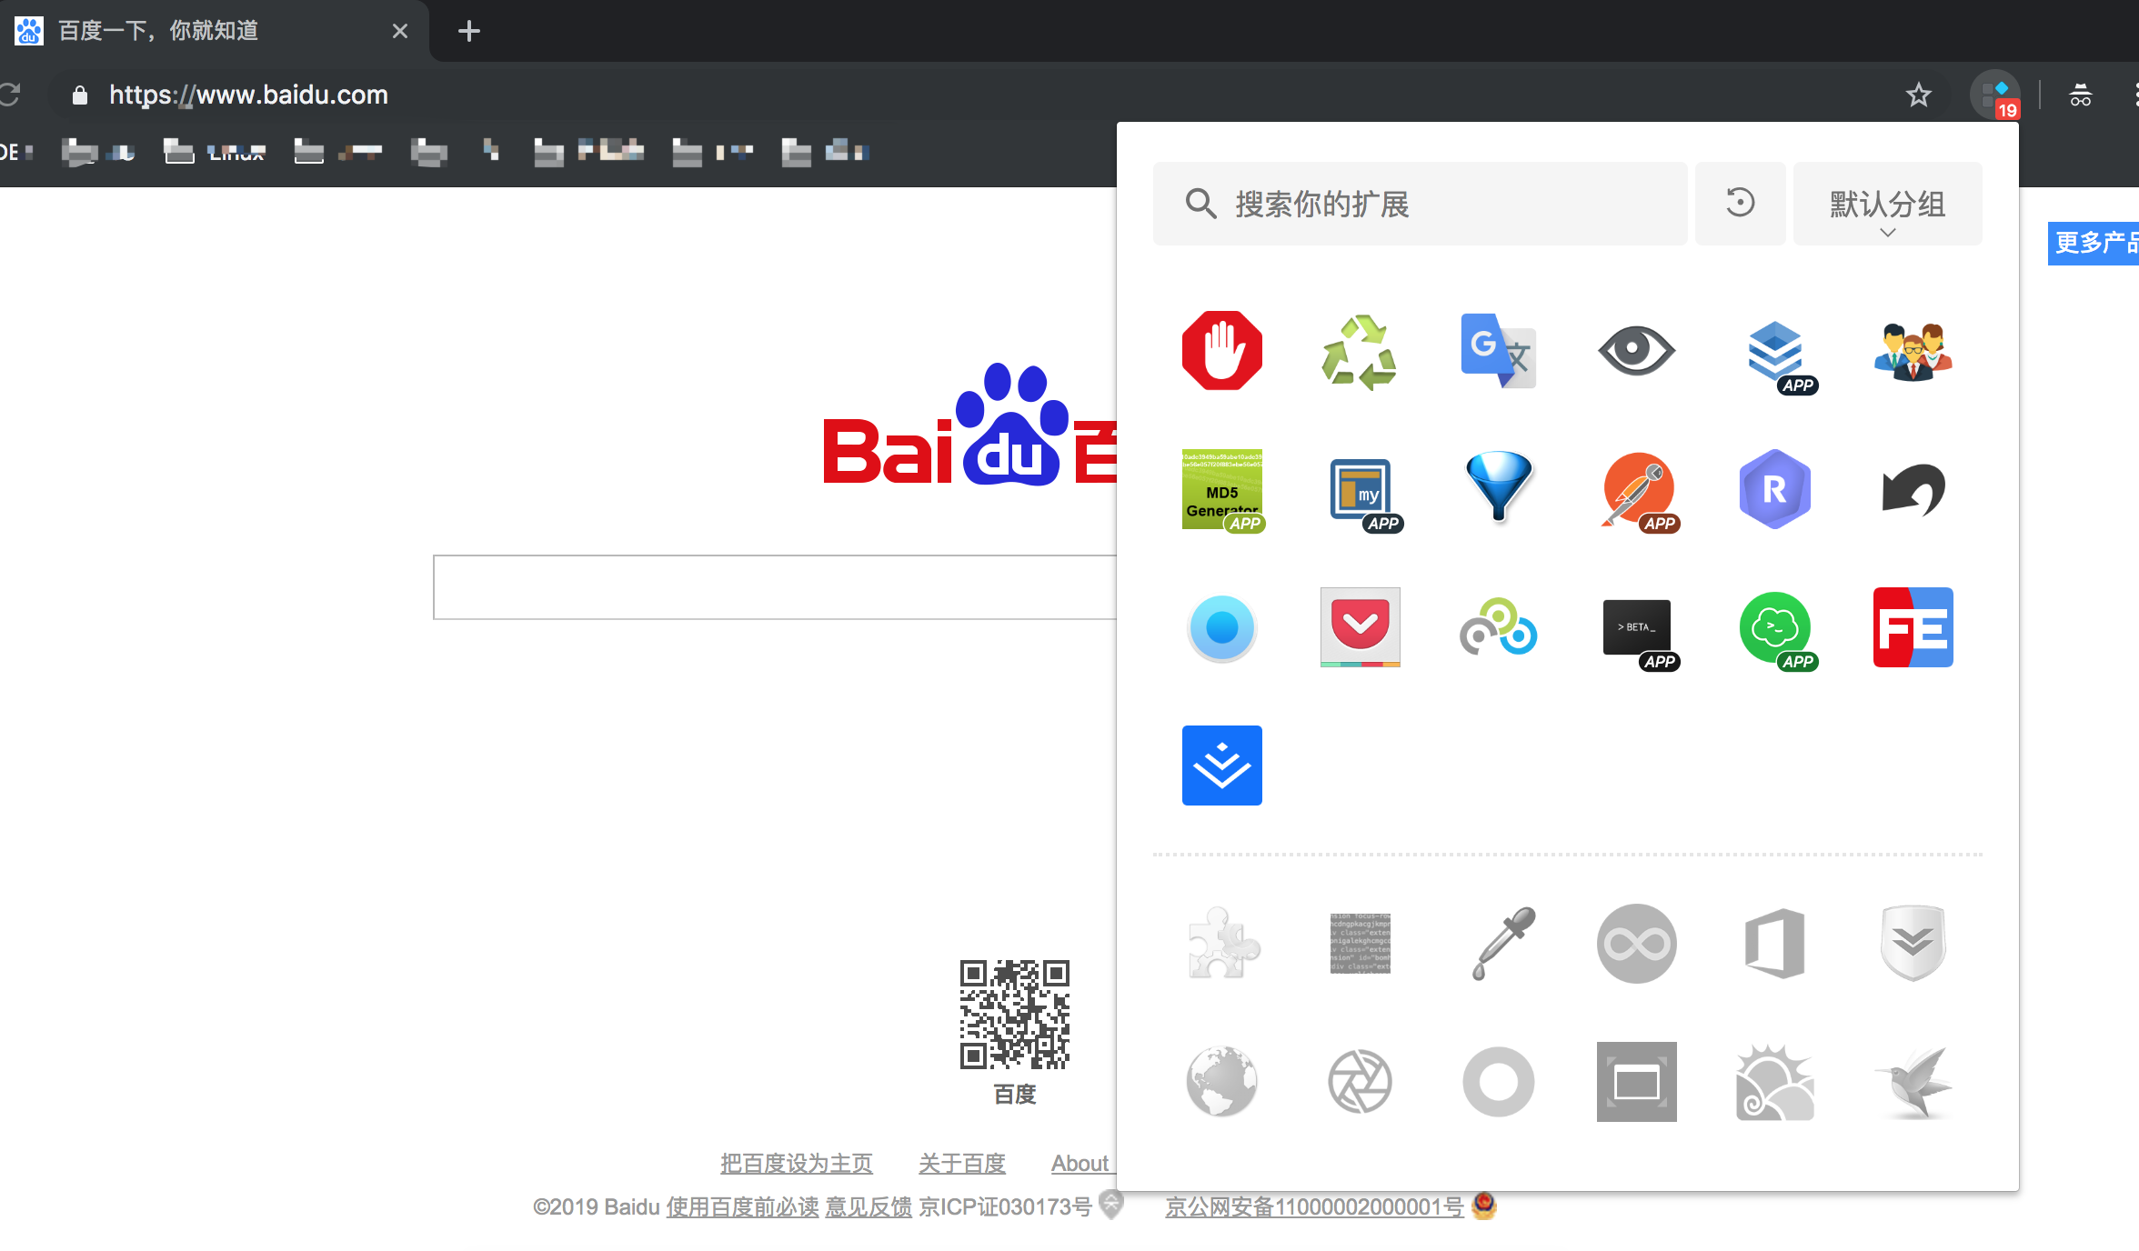
Task: Select the 百度一下 browser tab
Action: pyautogui.click(x=214, y=31)
